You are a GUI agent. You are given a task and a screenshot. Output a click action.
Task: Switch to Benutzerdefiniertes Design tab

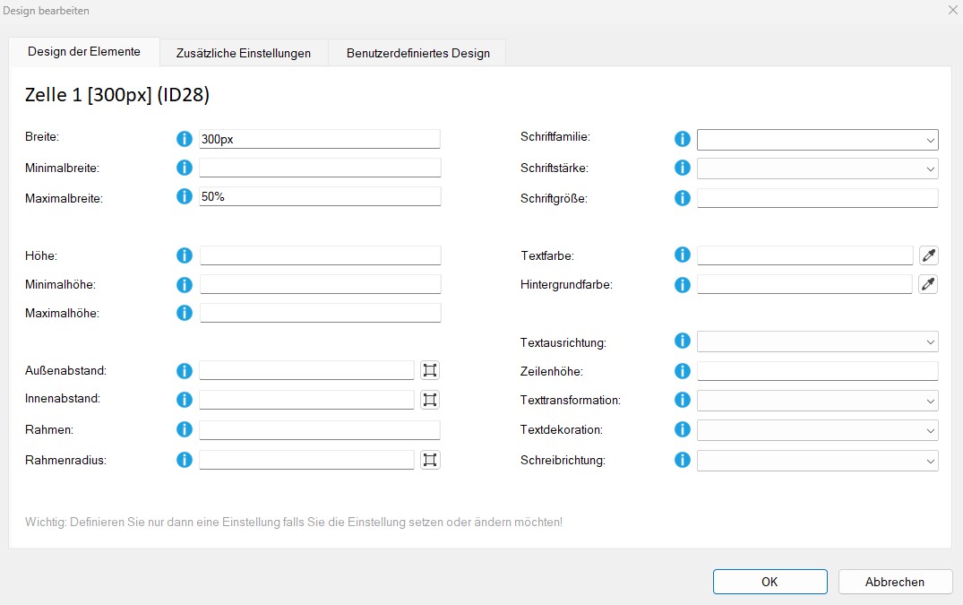417,53
